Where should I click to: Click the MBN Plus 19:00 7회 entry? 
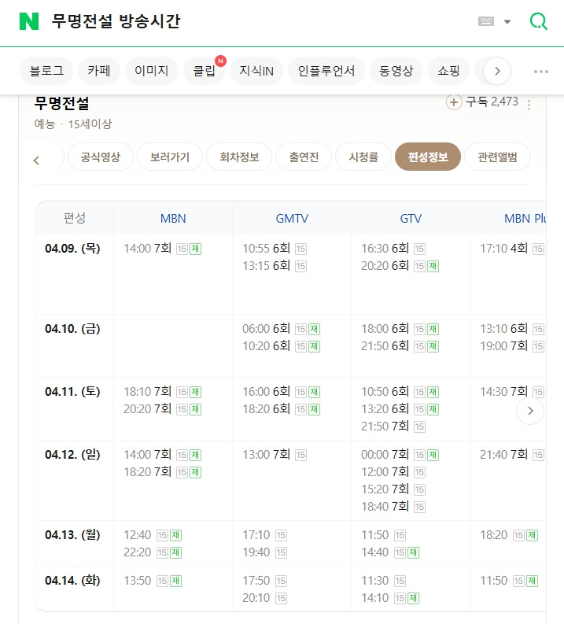pyautogui.click(x=512, y=346)
